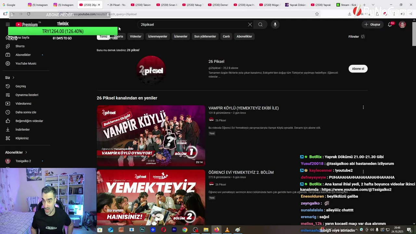This screenshot has height=234, width=416.
Task: Open the 26 Piksel channel title
Action: click(216, 61)
